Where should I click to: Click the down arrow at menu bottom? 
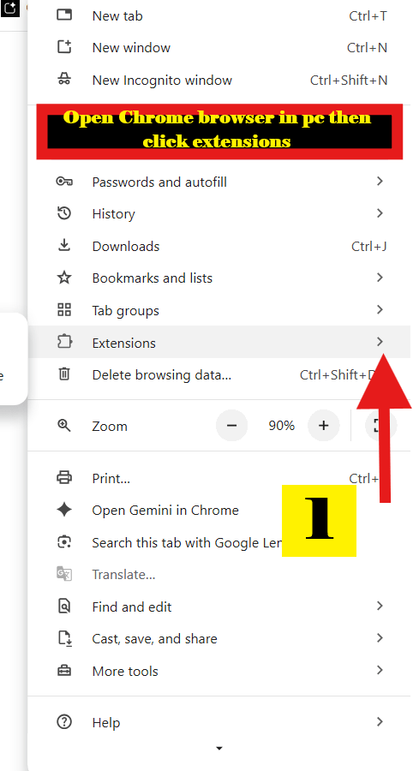pos(219,749)
